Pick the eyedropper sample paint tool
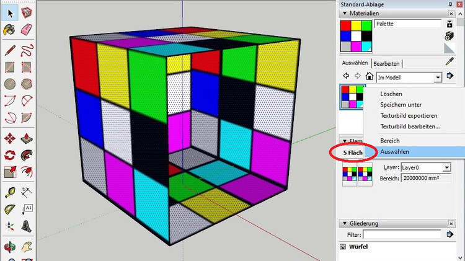 449,62
